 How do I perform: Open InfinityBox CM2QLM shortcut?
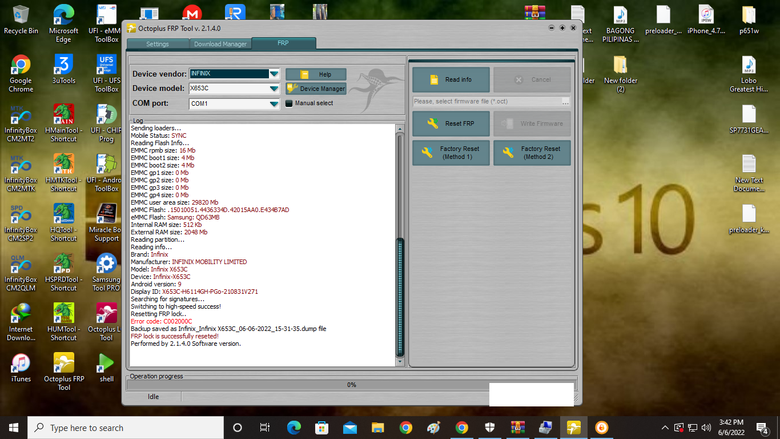click(x=21, y=272)
